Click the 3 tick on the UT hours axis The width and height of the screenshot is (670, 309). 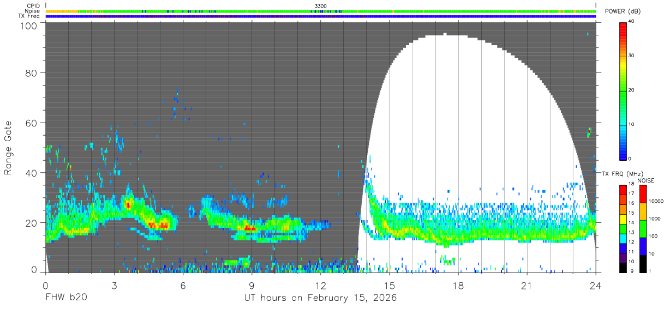pos(114,286)
